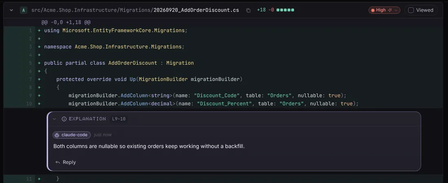Image resolution: width=448 pixels, height=183 pixels.
Task: Click line number 5 in the gutter
Action: click(x=30, y=63)
